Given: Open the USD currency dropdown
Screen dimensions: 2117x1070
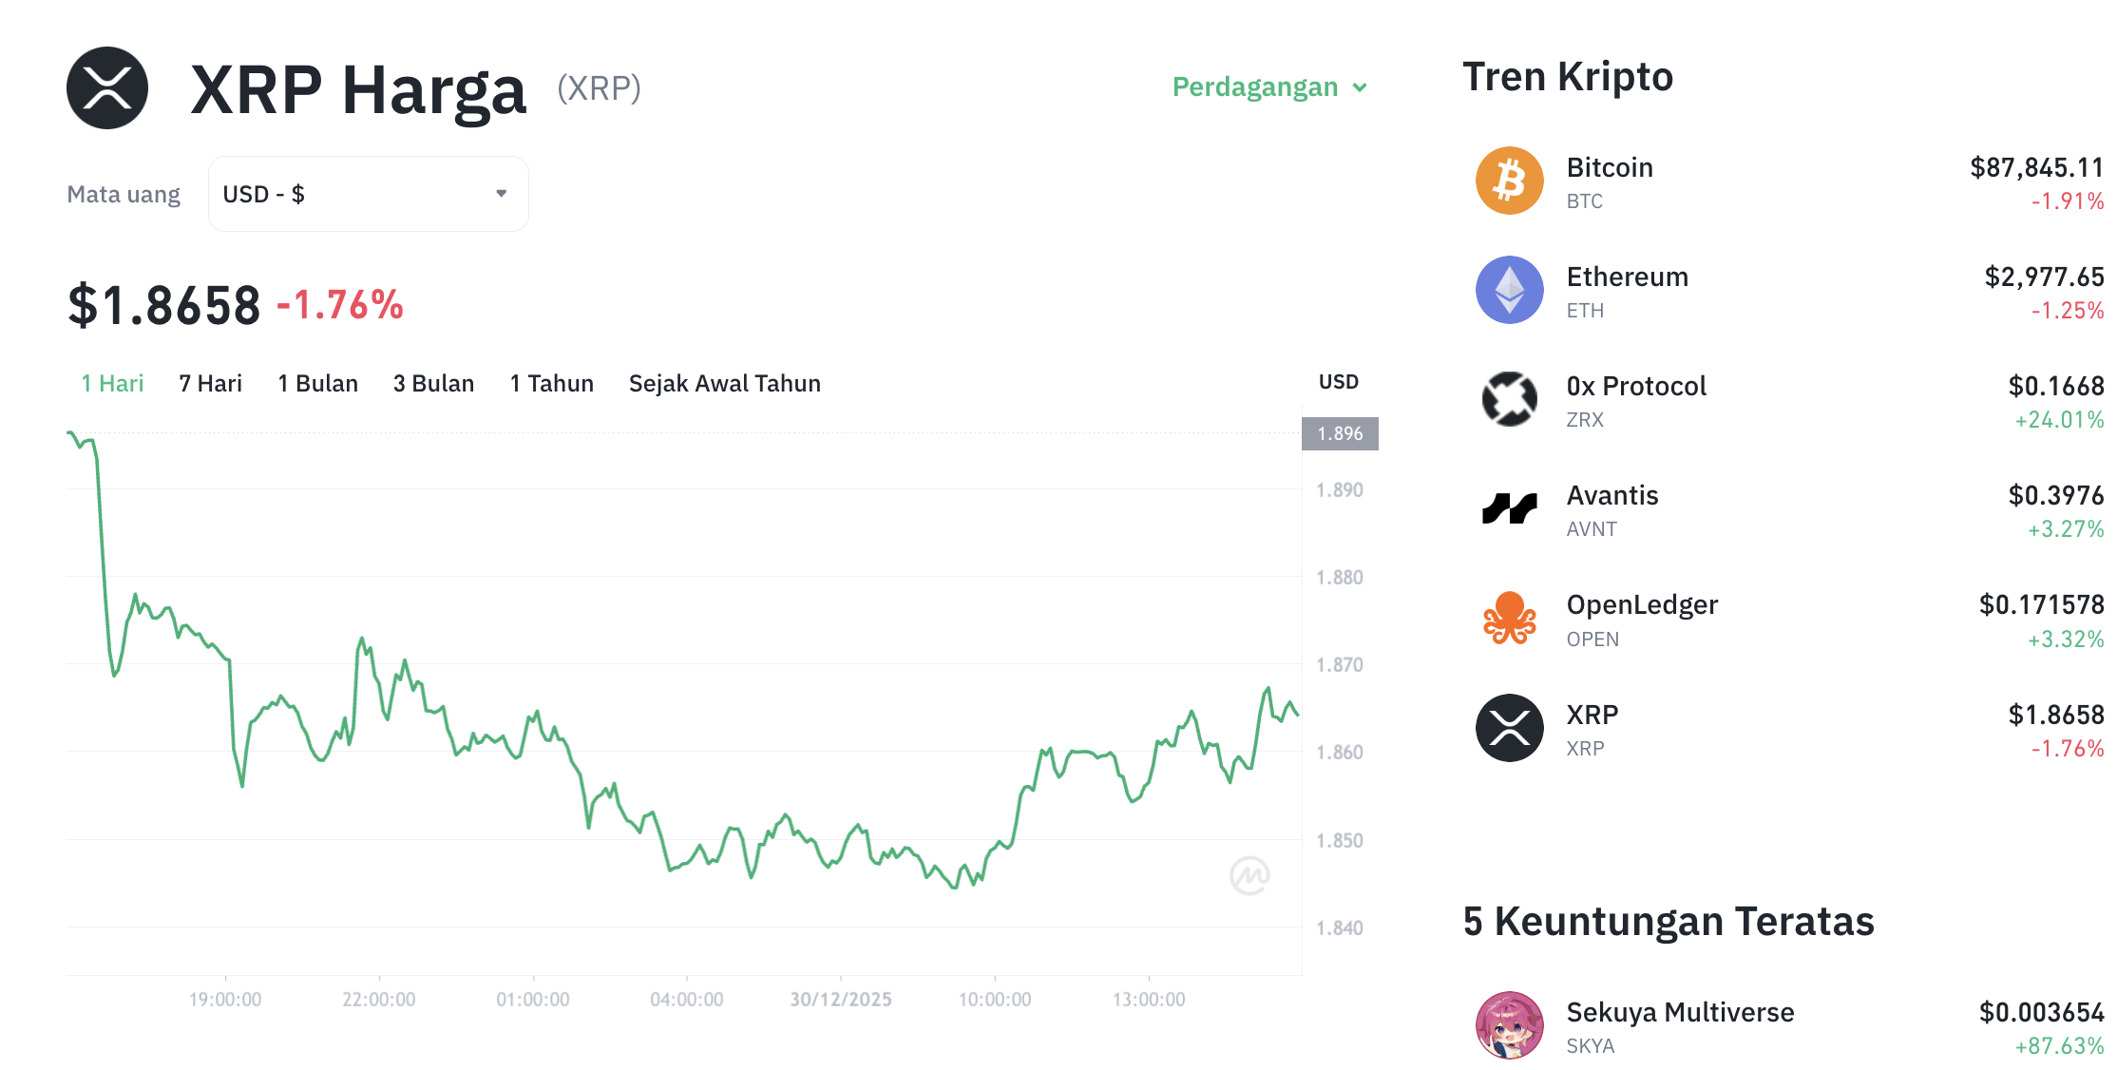Looking at the screenshot, I should coord(368,193).
